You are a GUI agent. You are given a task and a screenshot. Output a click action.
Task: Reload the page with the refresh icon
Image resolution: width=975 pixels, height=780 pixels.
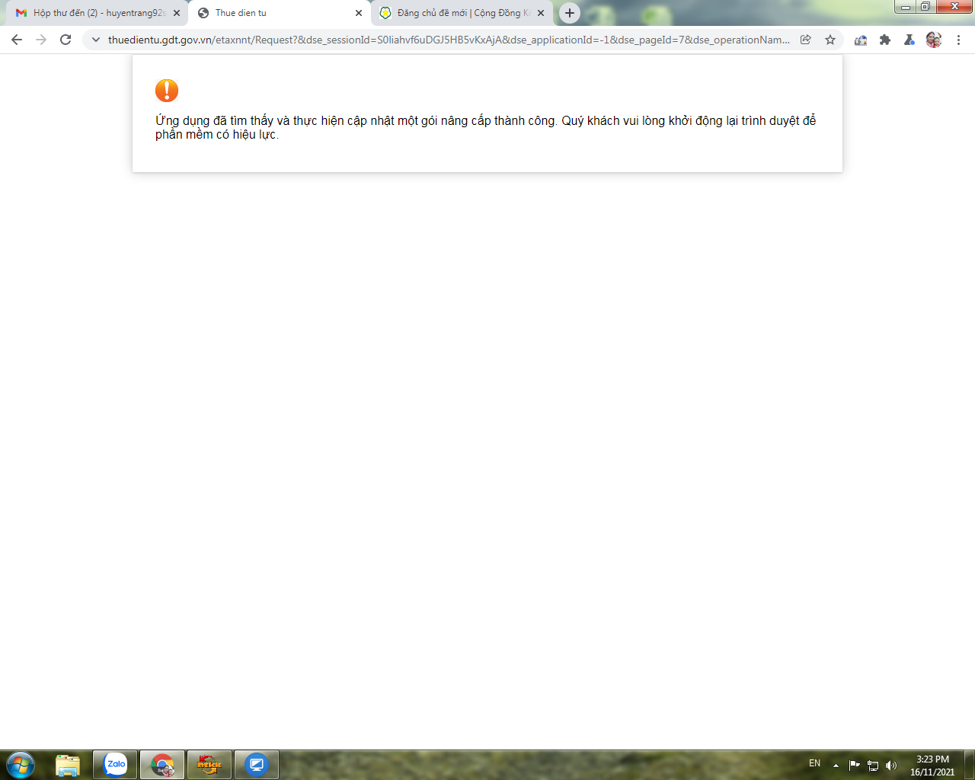(66, 40)
